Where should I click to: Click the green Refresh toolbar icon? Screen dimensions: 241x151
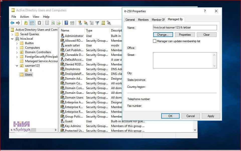click(x=53, y=23)
